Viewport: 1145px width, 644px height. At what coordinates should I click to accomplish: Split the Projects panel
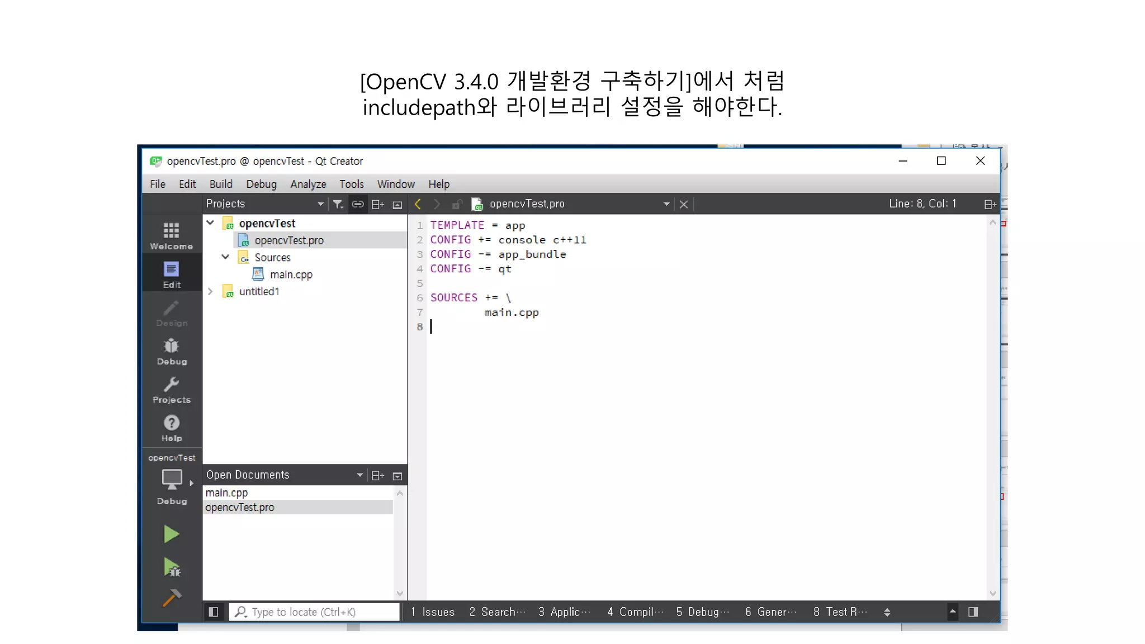tap(378, 204)
